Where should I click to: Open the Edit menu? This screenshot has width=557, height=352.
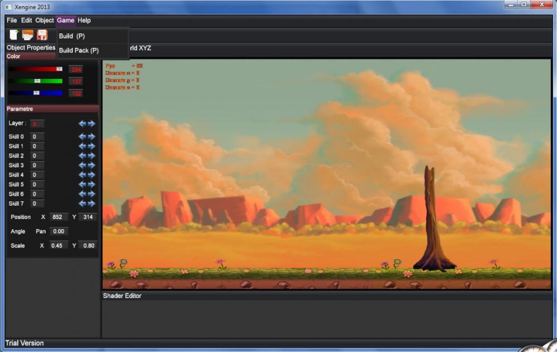(x=26, y=20)
